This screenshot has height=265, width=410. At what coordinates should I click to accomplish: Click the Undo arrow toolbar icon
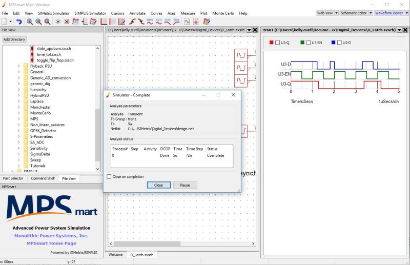19,22
